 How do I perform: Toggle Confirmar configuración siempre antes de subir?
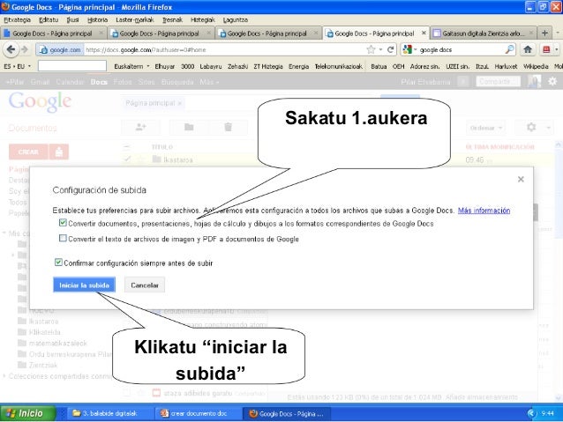pos(58,263)
